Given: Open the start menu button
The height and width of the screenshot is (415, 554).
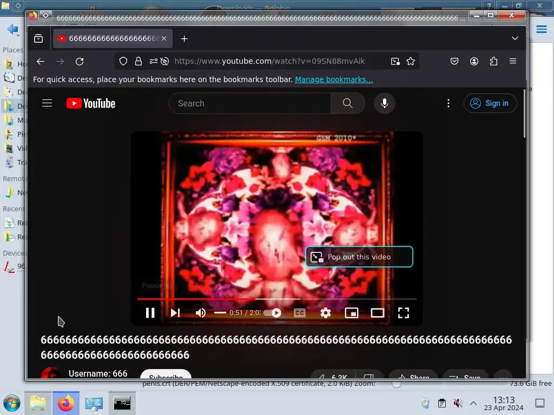Looking at the screenshot, I should [12, 403].
